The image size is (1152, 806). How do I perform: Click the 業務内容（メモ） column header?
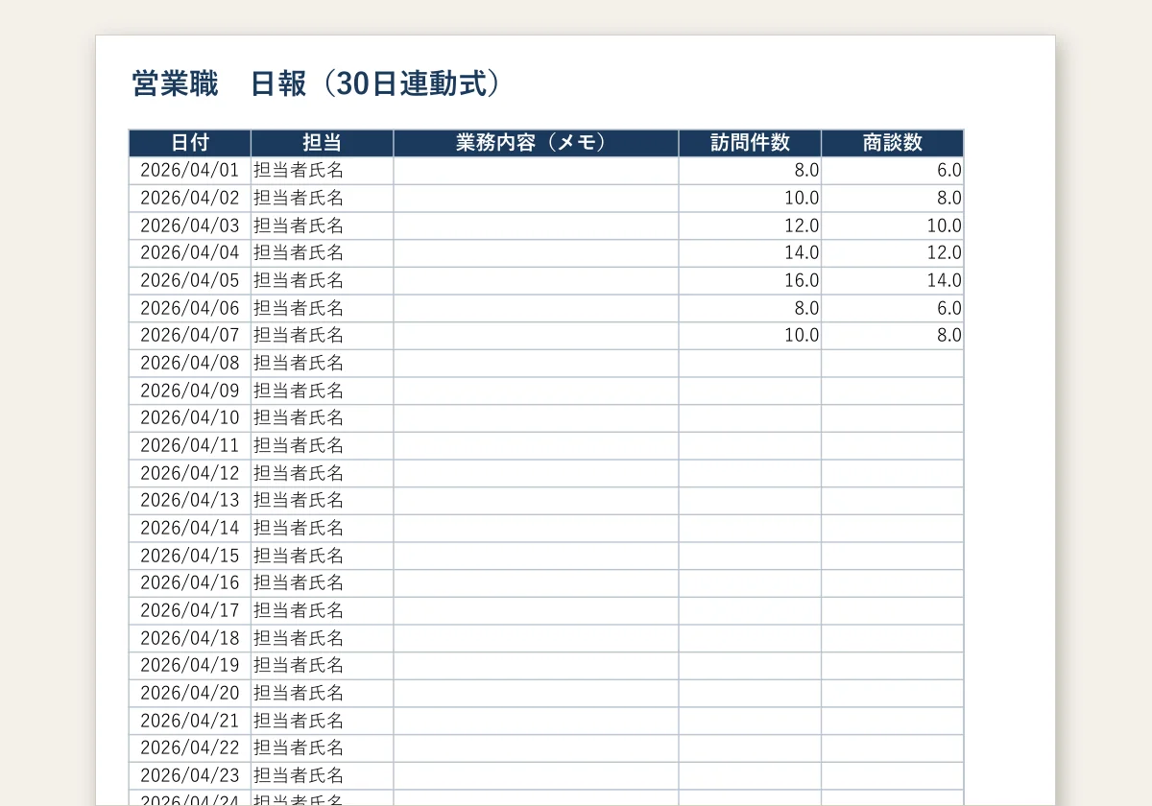[536, 143]
